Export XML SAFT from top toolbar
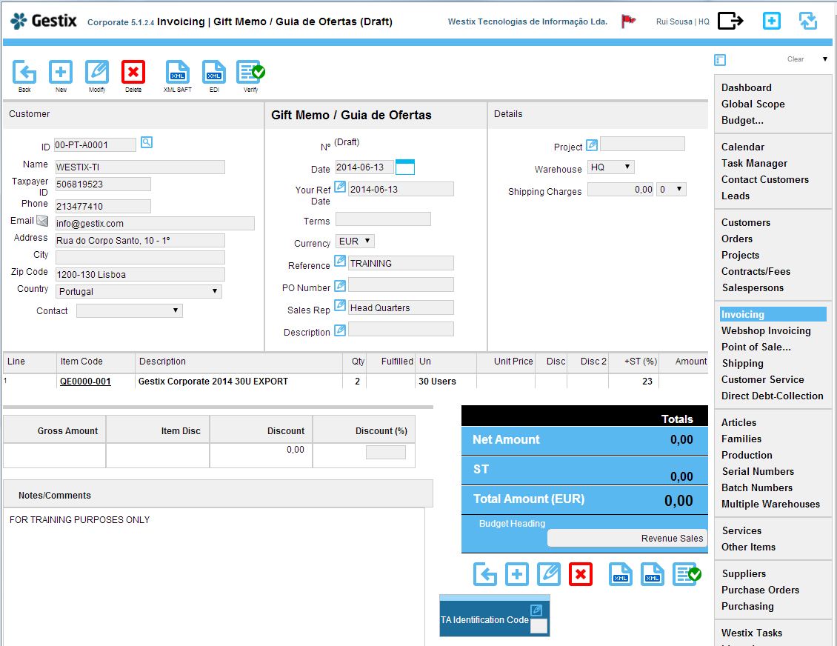The width and height of the screenshot is (837, 646). pos(178,72)
